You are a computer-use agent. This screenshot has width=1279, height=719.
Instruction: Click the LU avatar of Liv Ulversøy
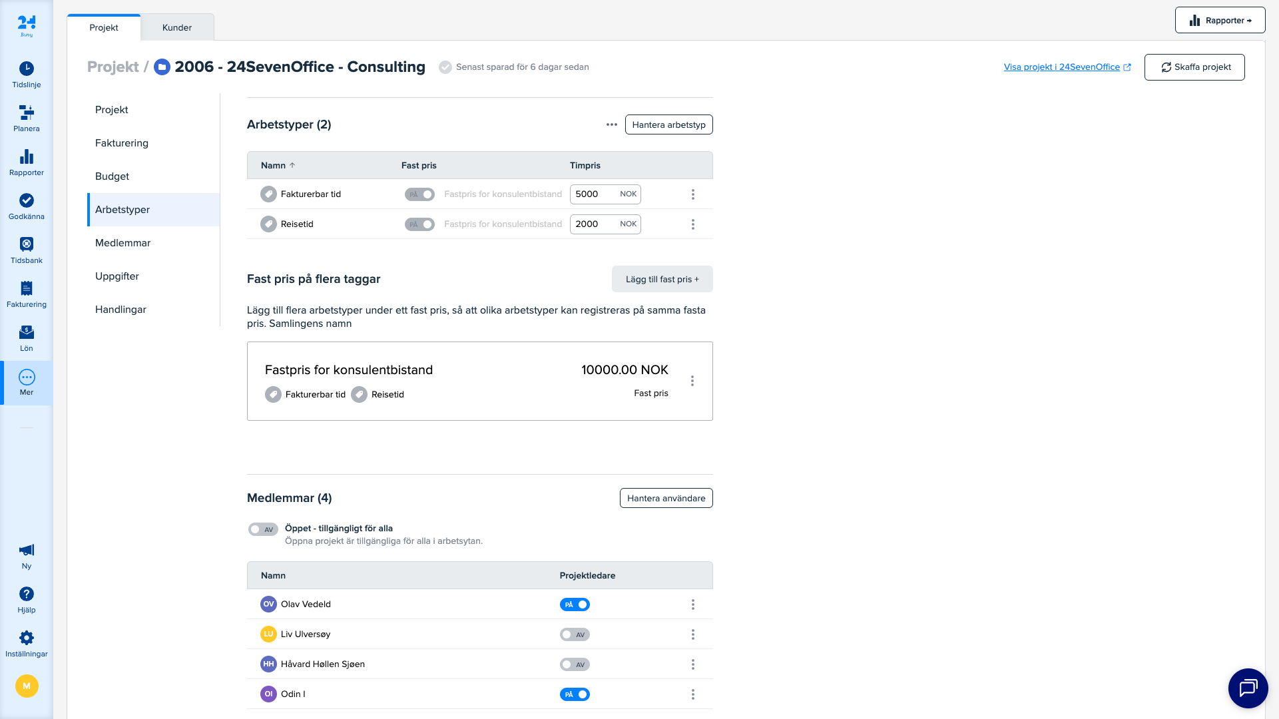(268, 634)
